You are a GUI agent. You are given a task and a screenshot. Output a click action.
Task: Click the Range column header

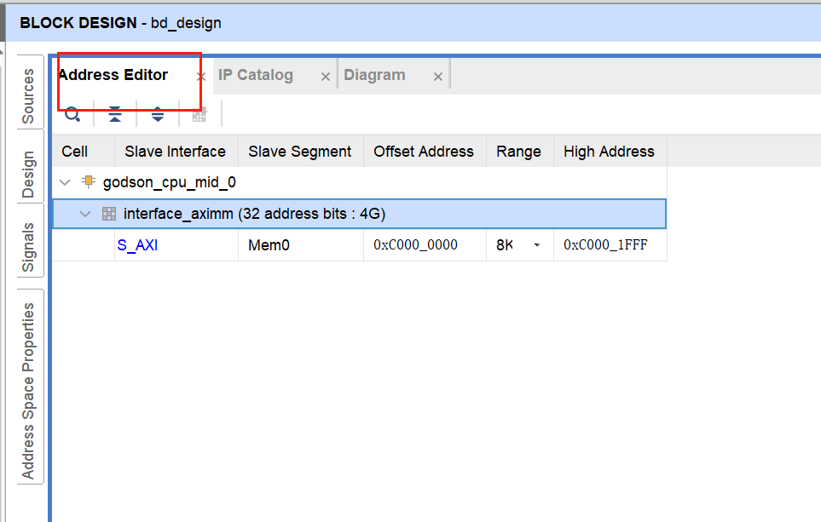pyautogui.click(x=519, y=152)
